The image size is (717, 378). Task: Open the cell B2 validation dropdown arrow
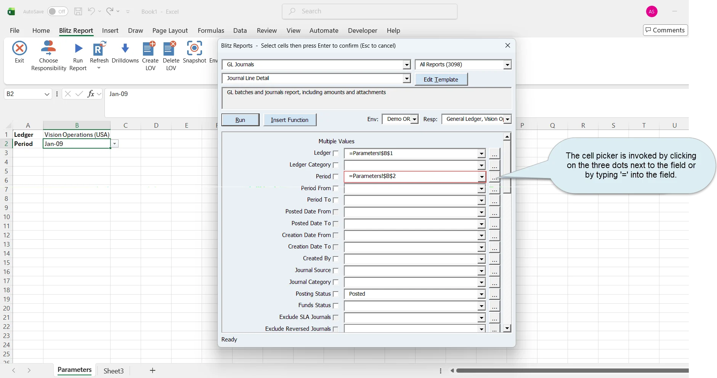pyautogui.click(x=114, y=144)
